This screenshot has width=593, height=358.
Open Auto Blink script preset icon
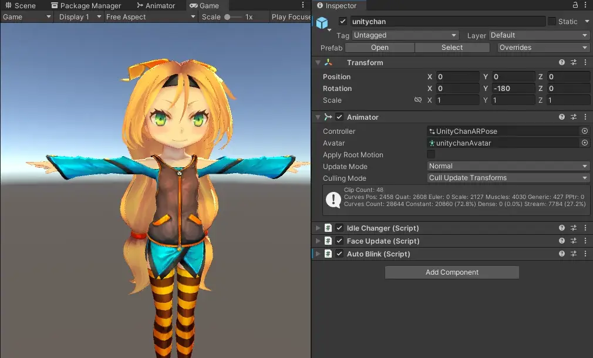(574, 254)
